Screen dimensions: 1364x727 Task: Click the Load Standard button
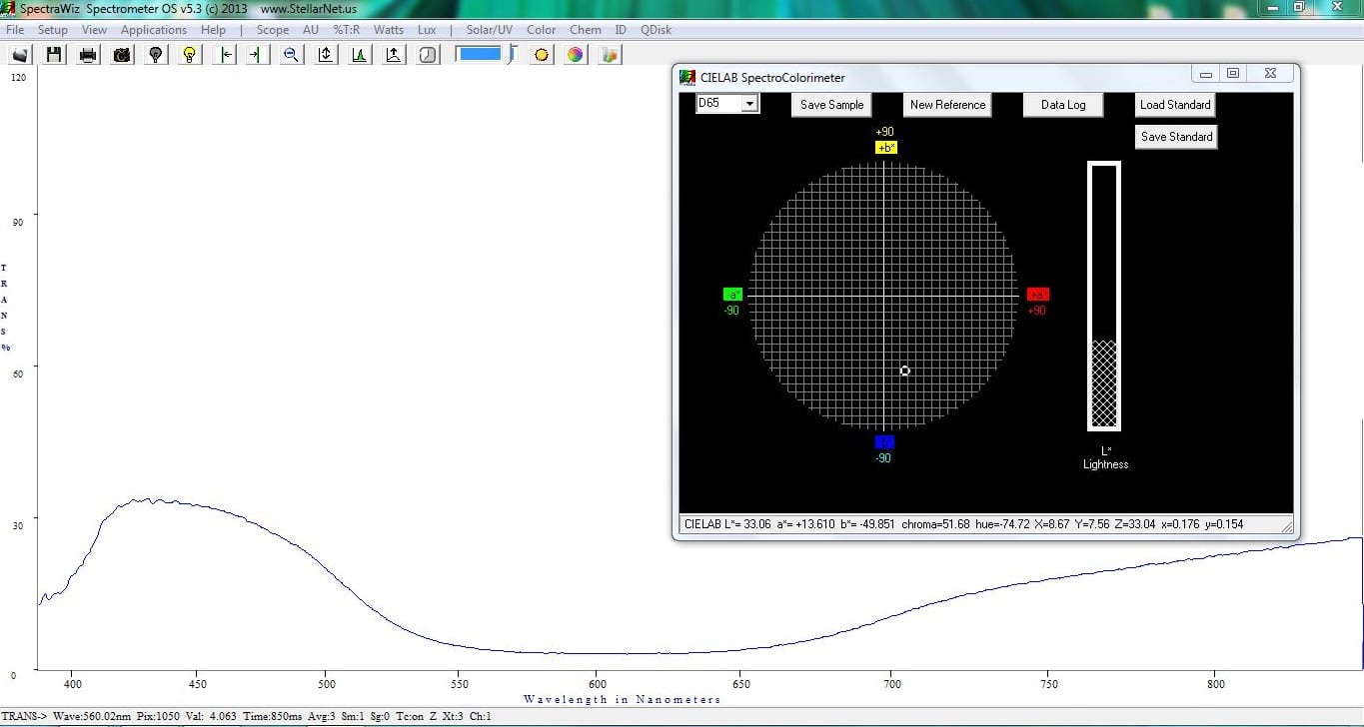pyautogui.click(x=1175, y=105)
